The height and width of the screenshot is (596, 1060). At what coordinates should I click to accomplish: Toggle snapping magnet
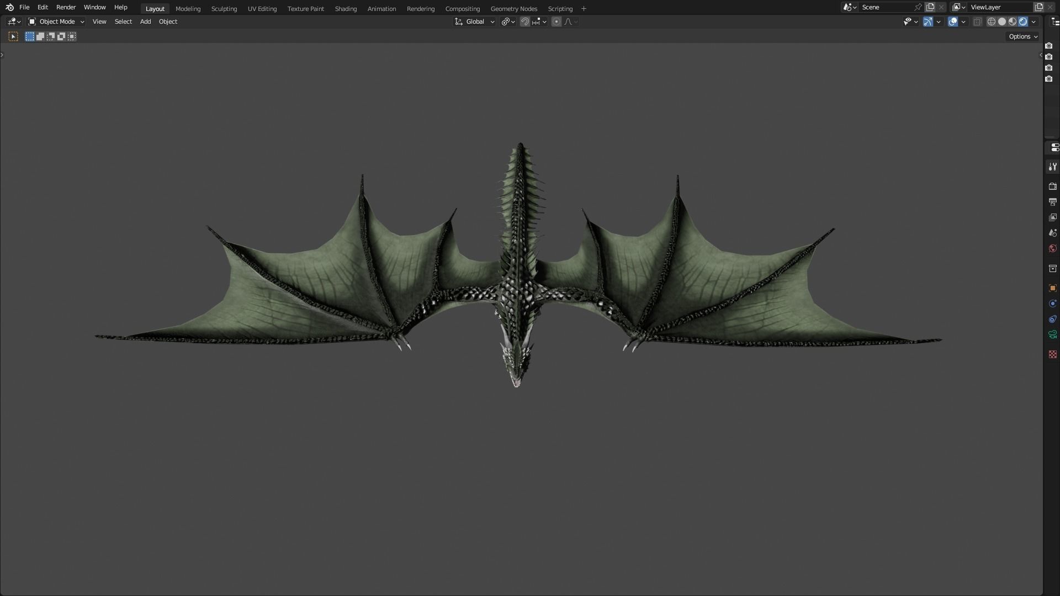[525, 22]
